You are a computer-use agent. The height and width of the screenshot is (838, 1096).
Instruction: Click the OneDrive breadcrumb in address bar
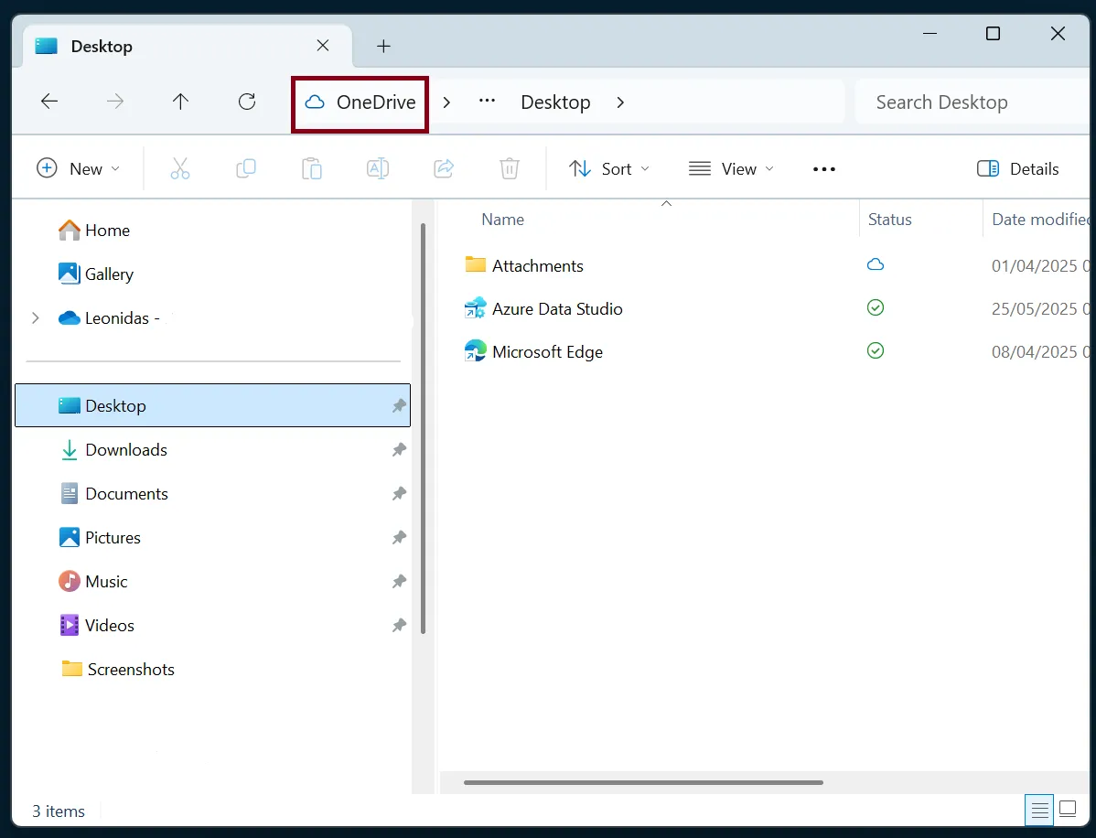360,102
